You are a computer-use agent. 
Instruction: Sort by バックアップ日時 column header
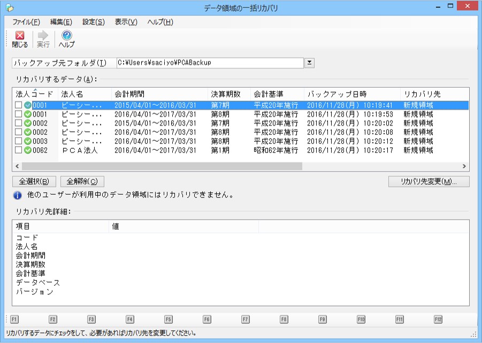(x=337, y=94)
